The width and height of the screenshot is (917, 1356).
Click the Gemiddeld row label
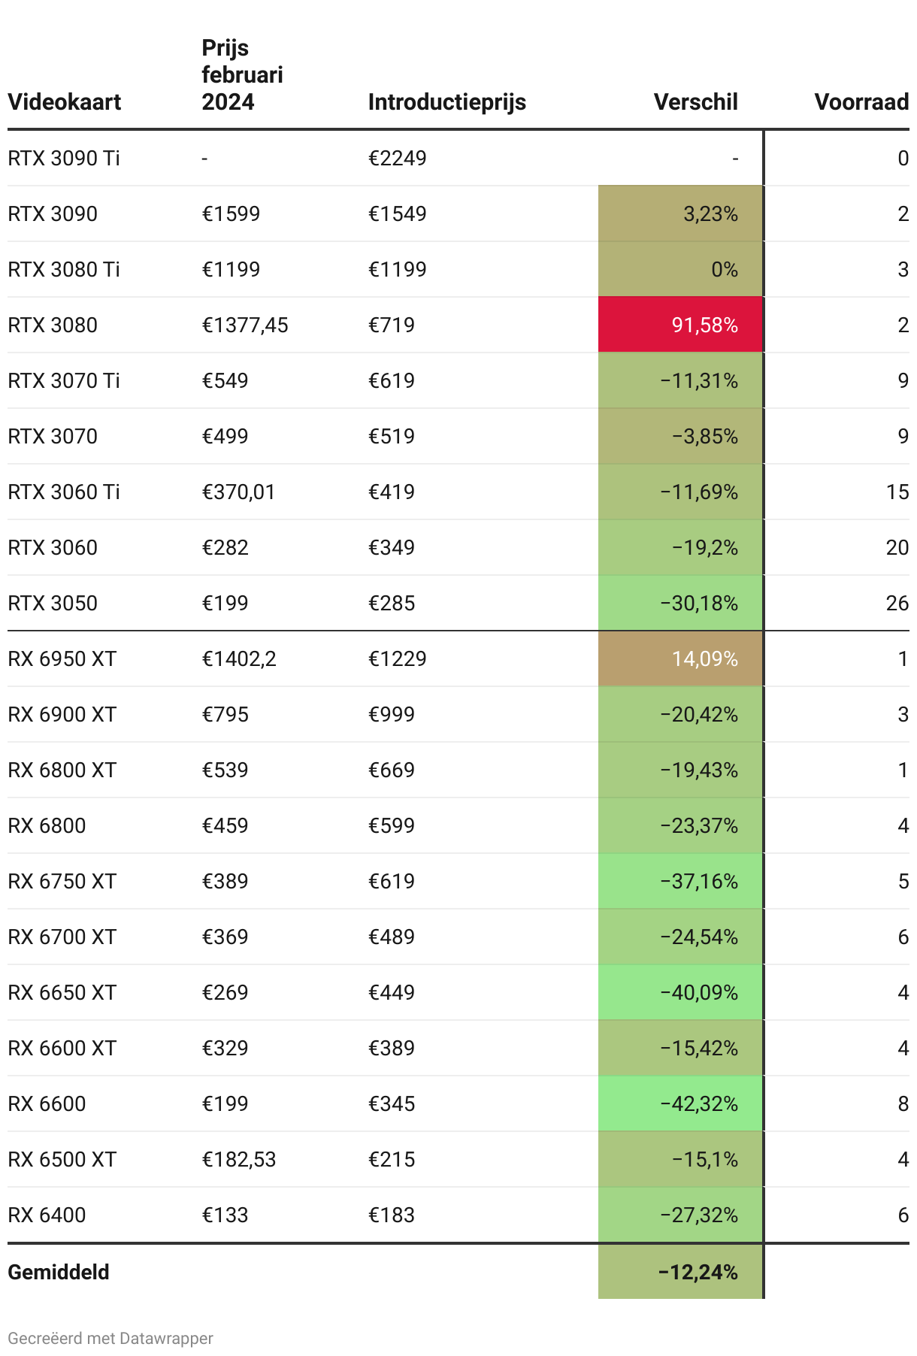[59, 1272]
